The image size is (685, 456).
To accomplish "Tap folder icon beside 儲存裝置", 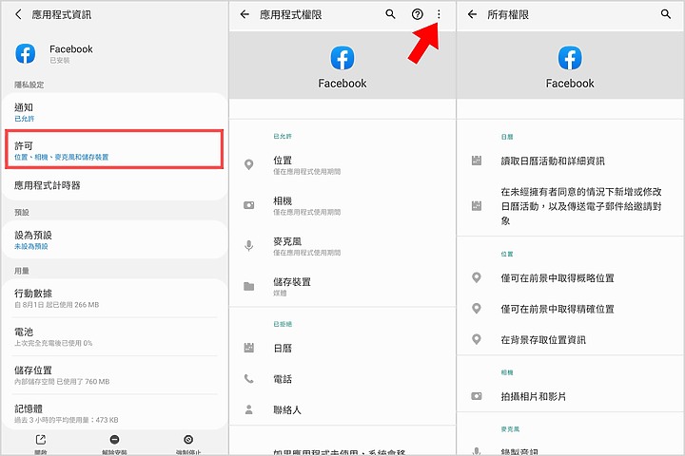I will coord(249,286).
